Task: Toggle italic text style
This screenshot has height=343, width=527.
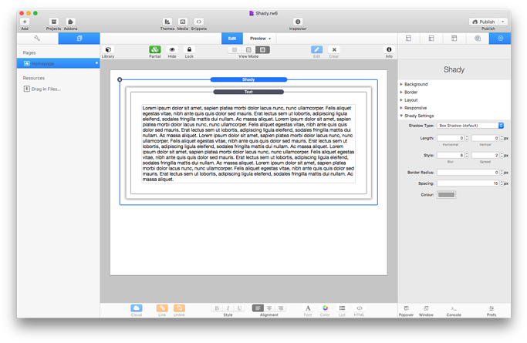Action: [228, 308]
